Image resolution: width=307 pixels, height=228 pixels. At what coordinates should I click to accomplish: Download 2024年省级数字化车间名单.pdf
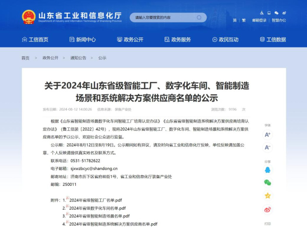(97, 208)
